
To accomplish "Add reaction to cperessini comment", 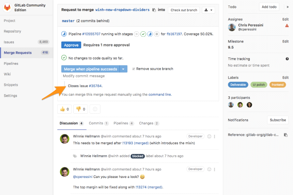I will (x=209, y=169).
